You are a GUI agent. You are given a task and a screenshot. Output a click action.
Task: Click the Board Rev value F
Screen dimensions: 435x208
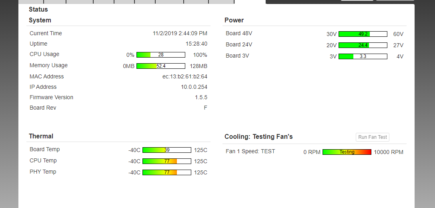(x=205, y=108)
